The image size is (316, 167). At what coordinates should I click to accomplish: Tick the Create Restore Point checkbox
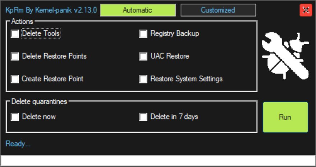coord(15,79)
